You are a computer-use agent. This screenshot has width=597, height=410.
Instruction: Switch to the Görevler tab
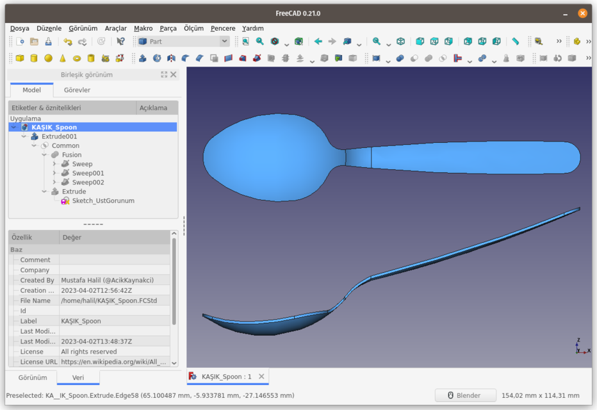(78, 90)
